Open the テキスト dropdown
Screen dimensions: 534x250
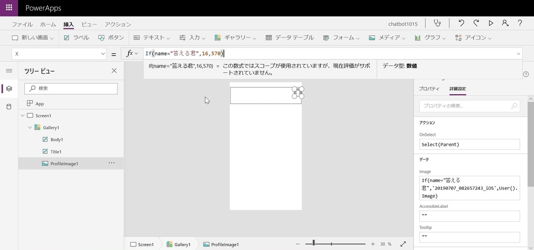pyautogui.click(x=152, y=38)
